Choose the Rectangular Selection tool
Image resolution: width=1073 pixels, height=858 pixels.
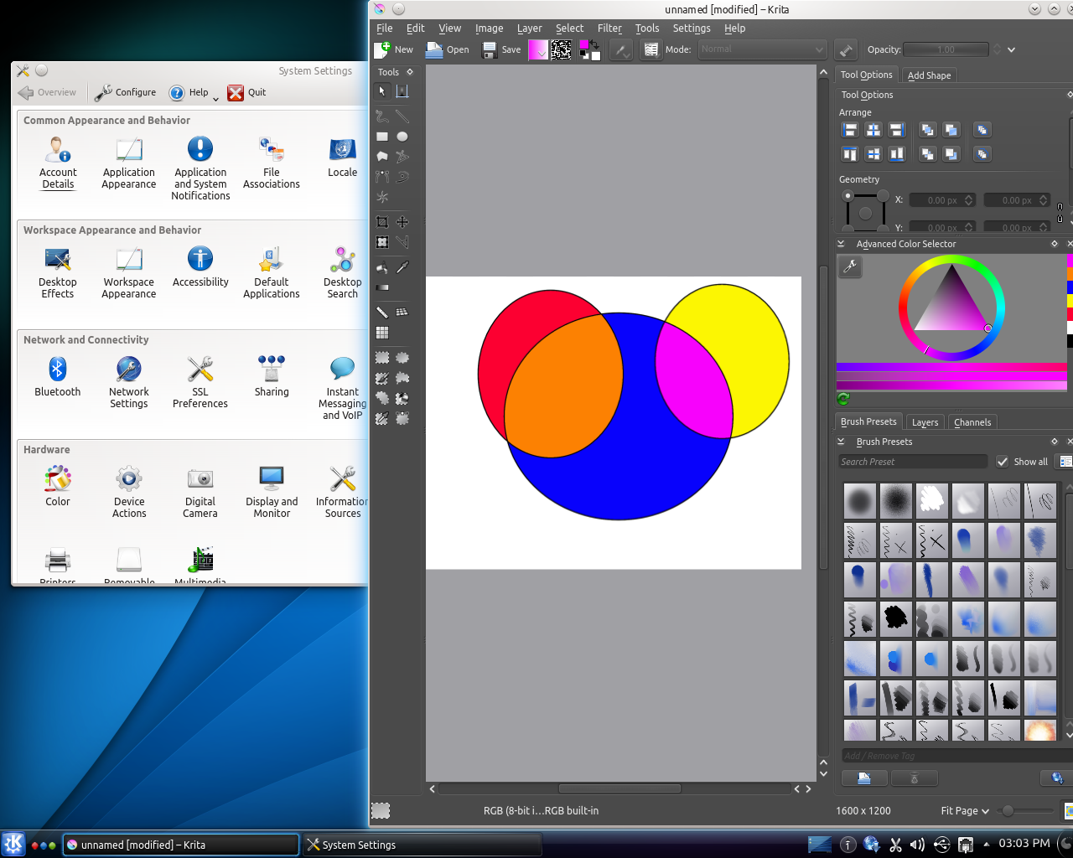pyautogui.click(x=382, y=358)
